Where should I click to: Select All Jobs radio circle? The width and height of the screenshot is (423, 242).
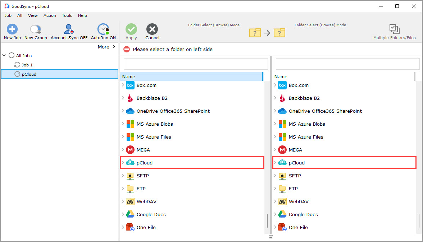pos(12,55)
